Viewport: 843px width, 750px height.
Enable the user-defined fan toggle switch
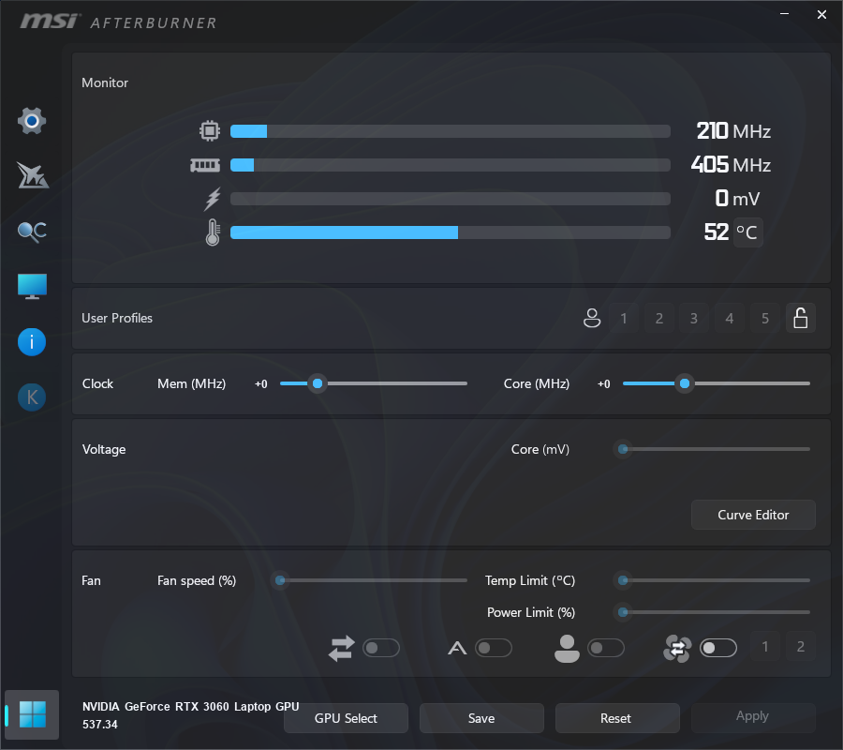606,648
